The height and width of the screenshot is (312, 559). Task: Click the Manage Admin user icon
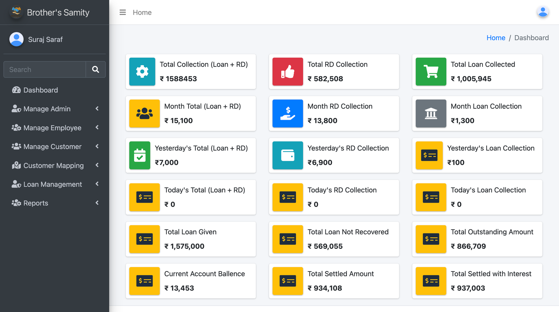[16, 109]
